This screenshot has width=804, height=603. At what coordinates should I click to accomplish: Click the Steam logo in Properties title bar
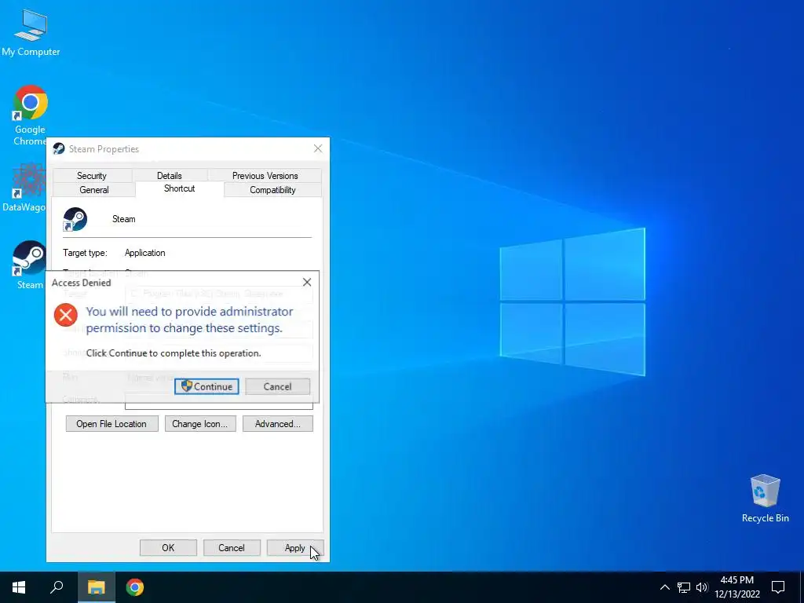59,148
